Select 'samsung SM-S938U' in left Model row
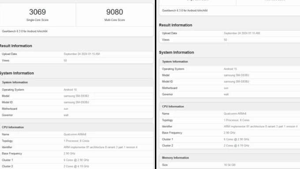This screenshot has height=169, width=300. pyautogui.click(x=76, y=96)
